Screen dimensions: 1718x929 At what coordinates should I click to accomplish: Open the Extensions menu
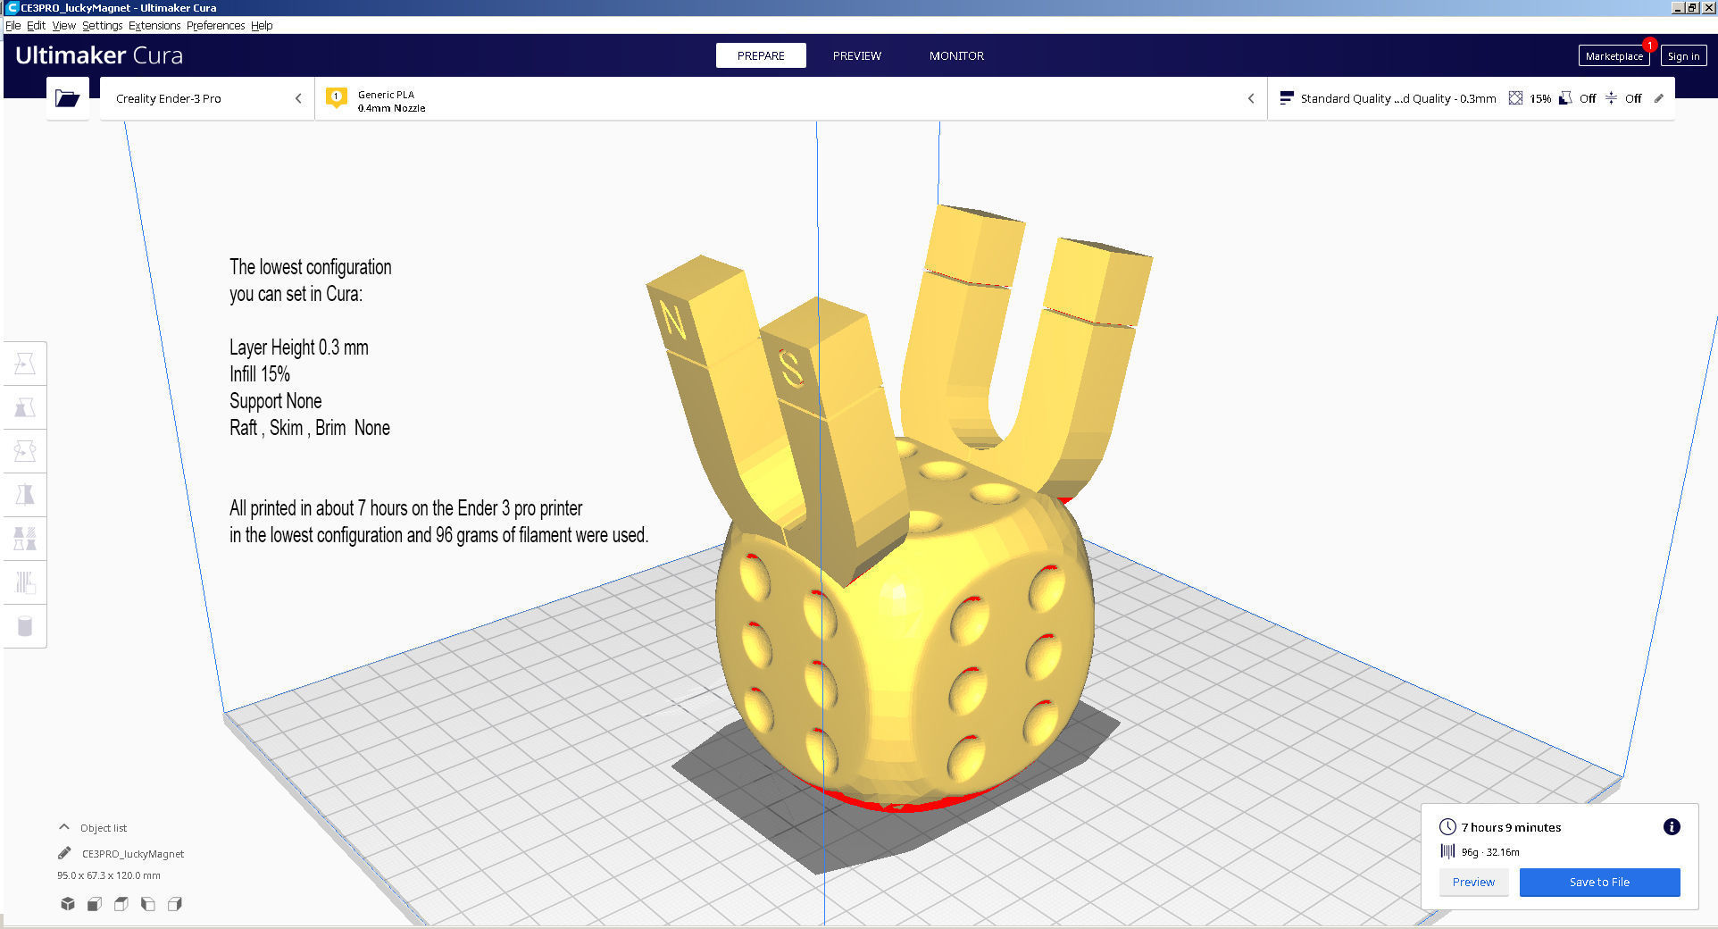(x=154, y=25)
